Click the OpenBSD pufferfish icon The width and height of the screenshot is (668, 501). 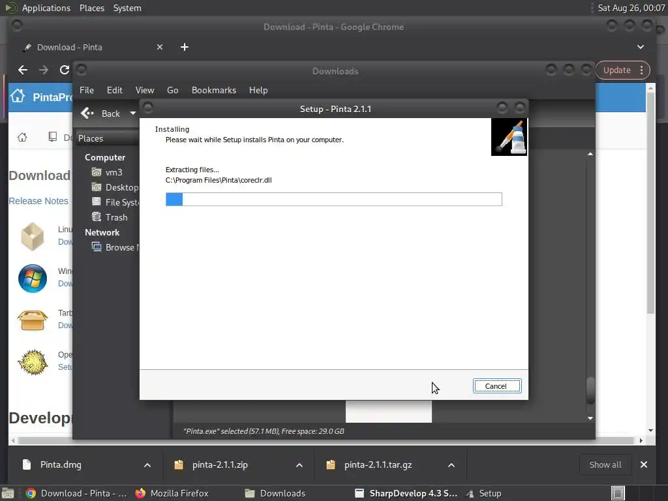click(33, 362)
